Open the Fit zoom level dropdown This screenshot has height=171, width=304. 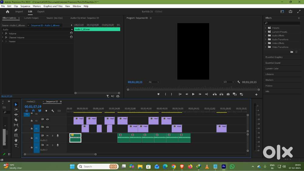pos(154,82)
